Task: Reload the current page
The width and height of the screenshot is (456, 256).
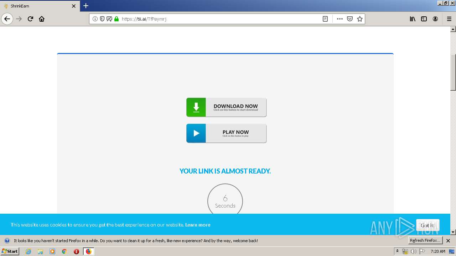Action: 30,19
